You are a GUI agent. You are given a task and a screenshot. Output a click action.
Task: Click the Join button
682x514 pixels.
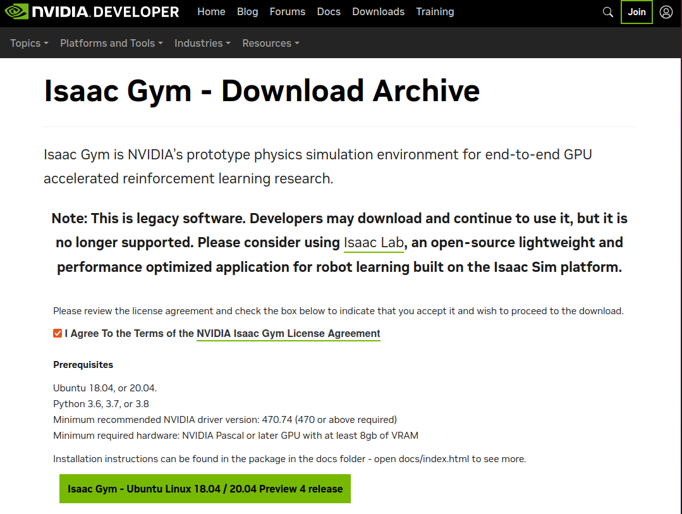click(636, 12)
